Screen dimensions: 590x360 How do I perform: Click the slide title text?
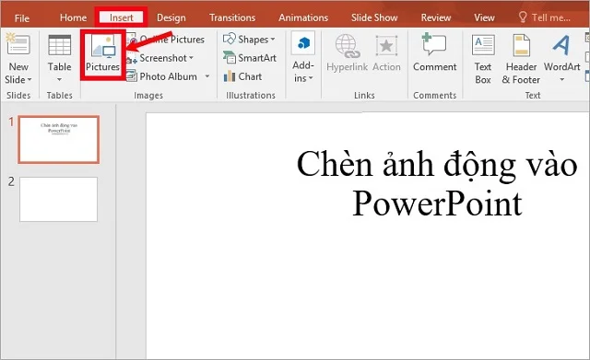(437, 183)
